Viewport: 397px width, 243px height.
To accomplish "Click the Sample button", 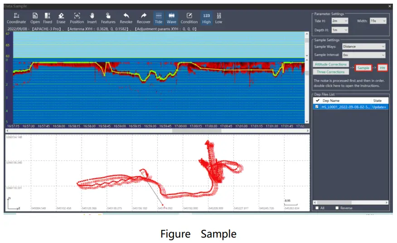I will (x=363, y=68).
